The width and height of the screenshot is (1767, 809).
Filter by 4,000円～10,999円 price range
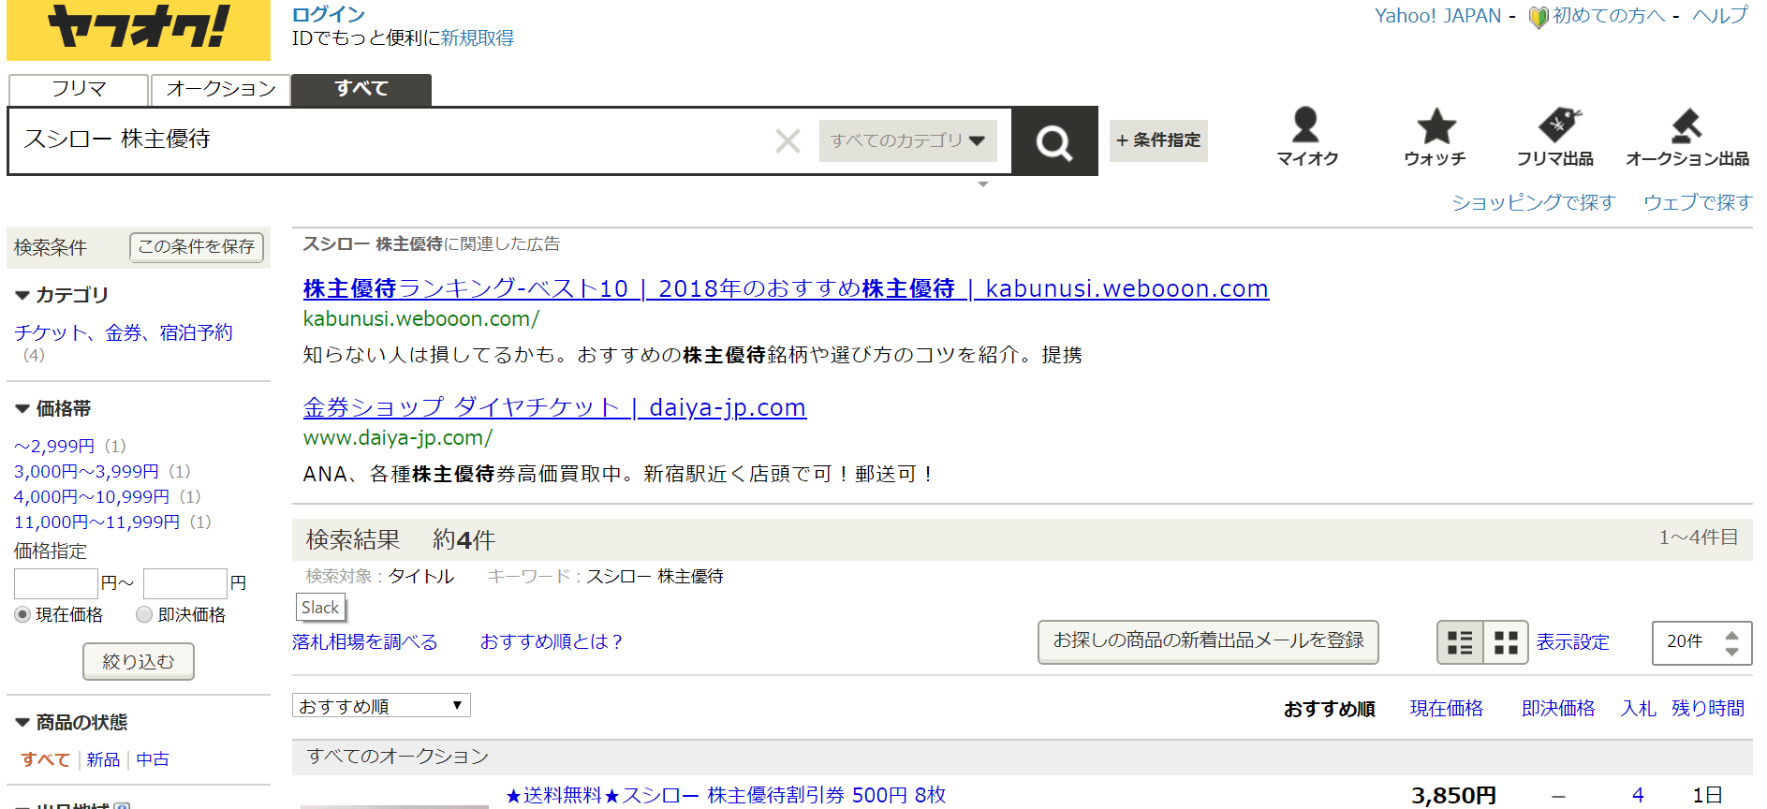tap(92, 496)
